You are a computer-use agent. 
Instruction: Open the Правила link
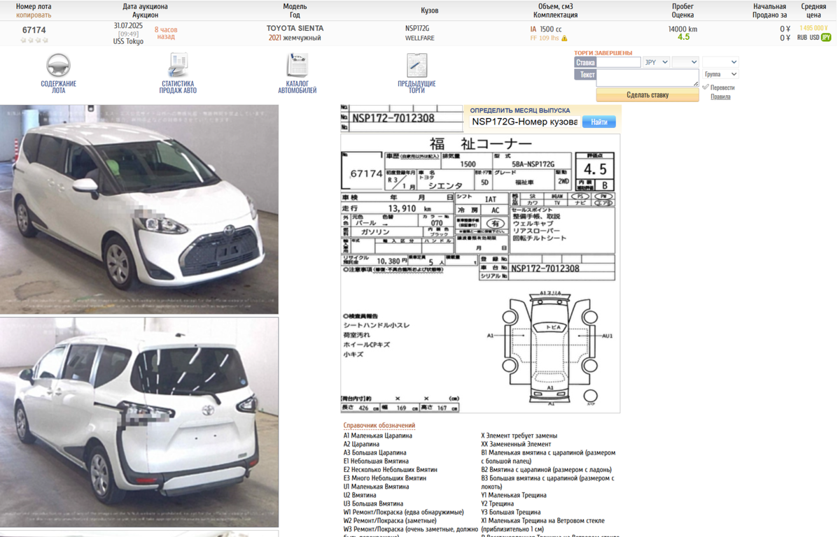(x=720, y=97)
